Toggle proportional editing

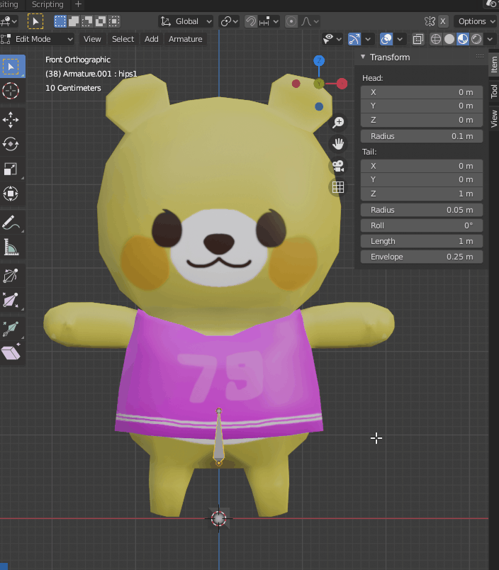point(291,21)
